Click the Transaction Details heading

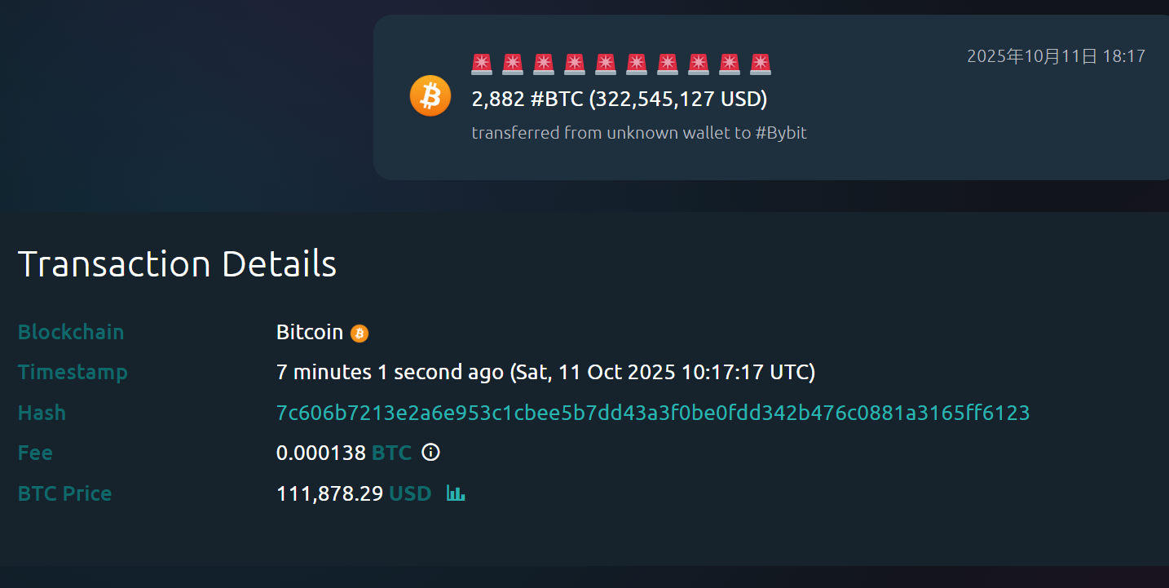click(177, 264)
